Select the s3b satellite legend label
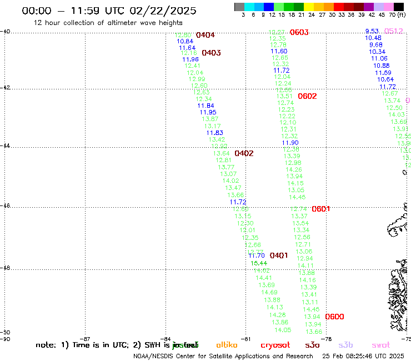This screenshot has width=411, height=361. 345,345
